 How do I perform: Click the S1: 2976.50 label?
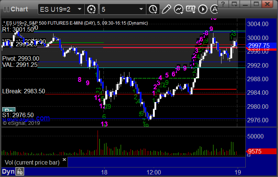click(x=18, y=115)
